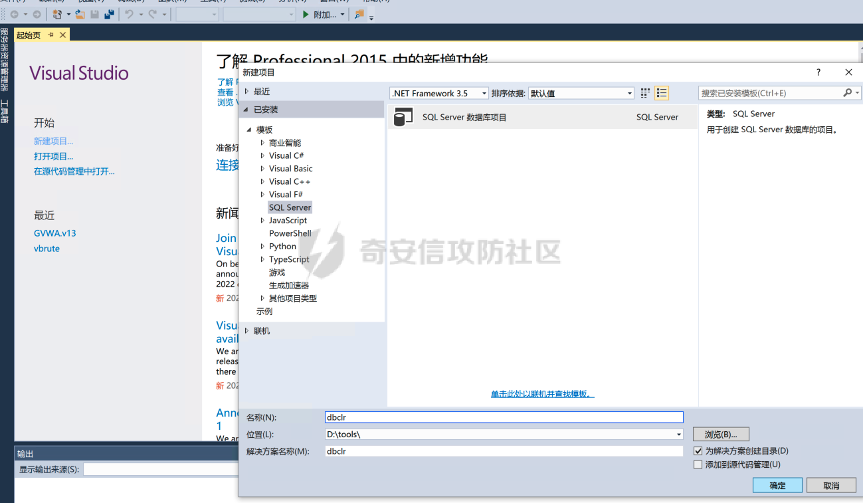Expand the 最近 section in dialog
863x503 pixels.
(x=246, y=91)
